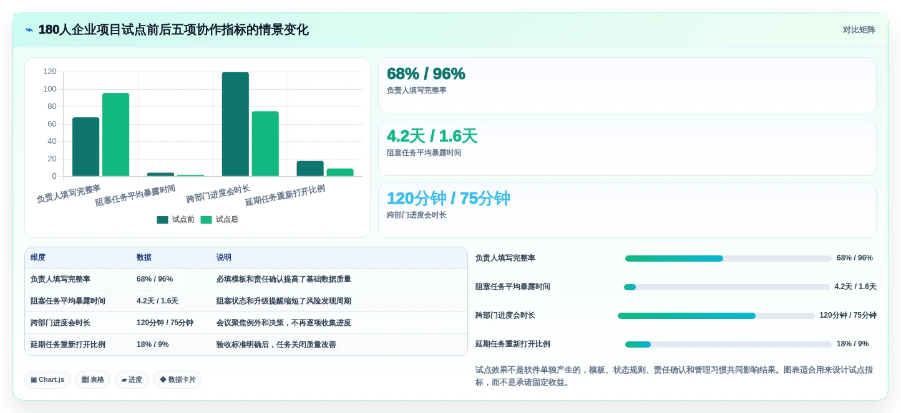
Task: Click the 数据 column header
Action: [144, 257]
